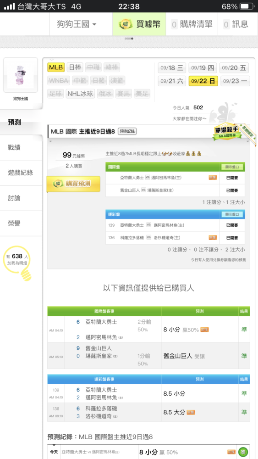Image resolution: width=258 pixels, height=459 pixels.
Task: Choose date 09/20 五
Action: coord(234,68)
